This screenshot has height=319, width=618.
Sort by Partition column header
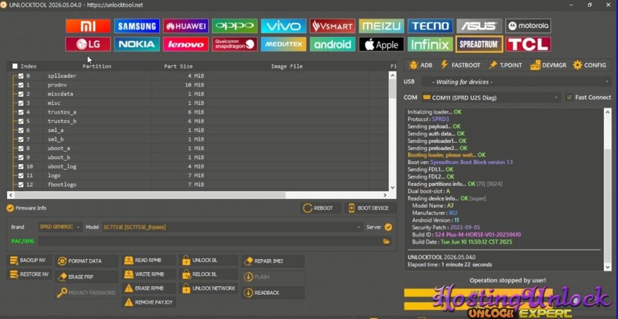96,66
